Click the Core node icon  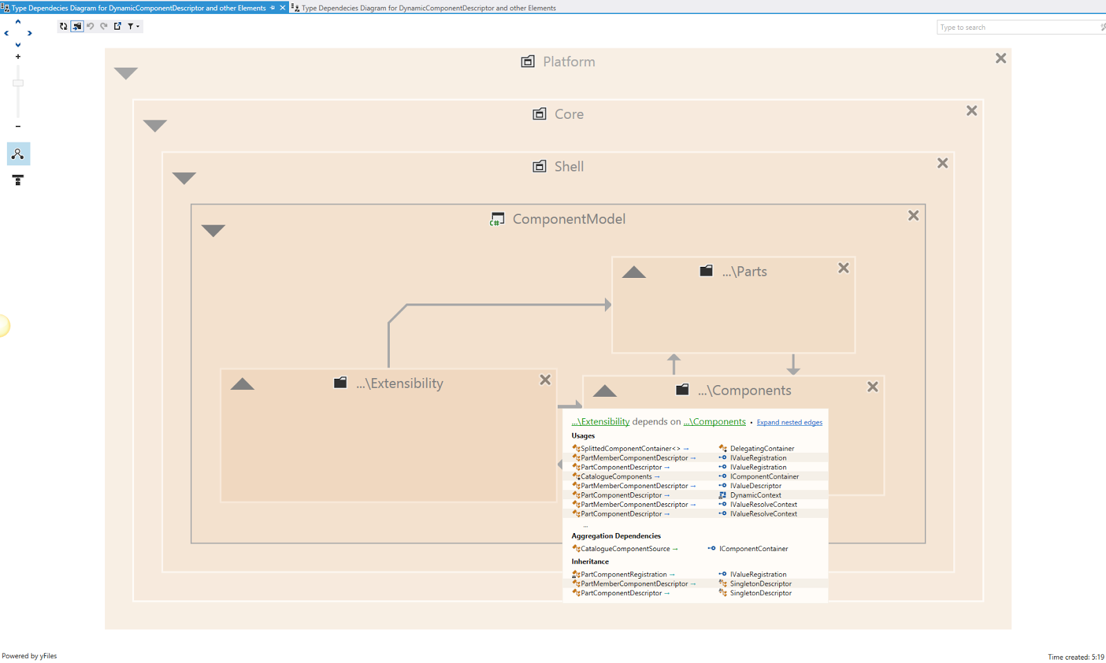[x=540, y=114]
